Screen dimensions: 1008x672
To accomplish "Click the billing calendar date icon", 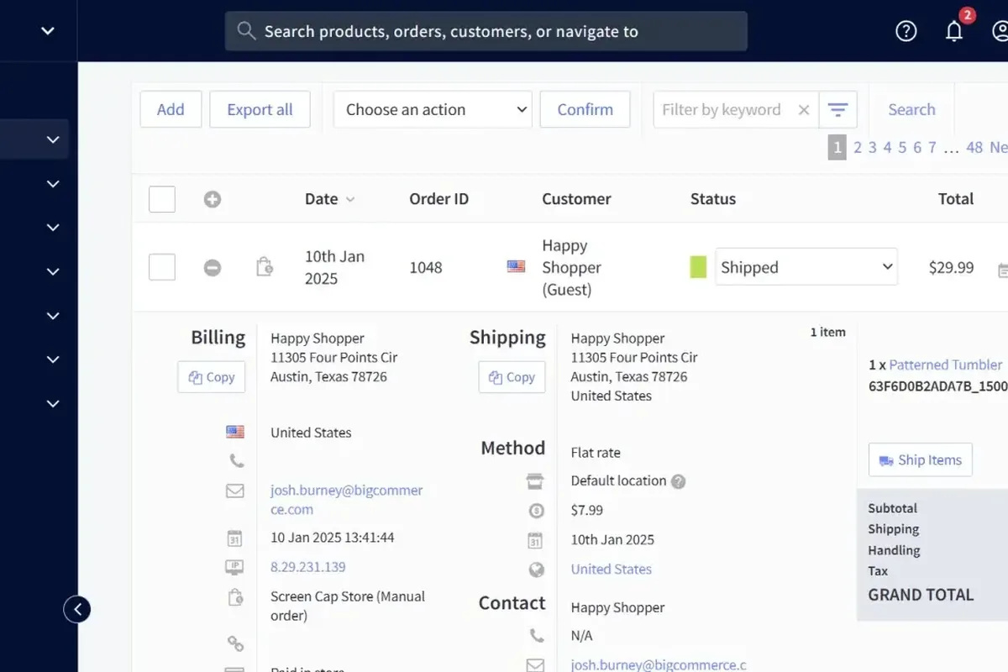I will [235, 538].
